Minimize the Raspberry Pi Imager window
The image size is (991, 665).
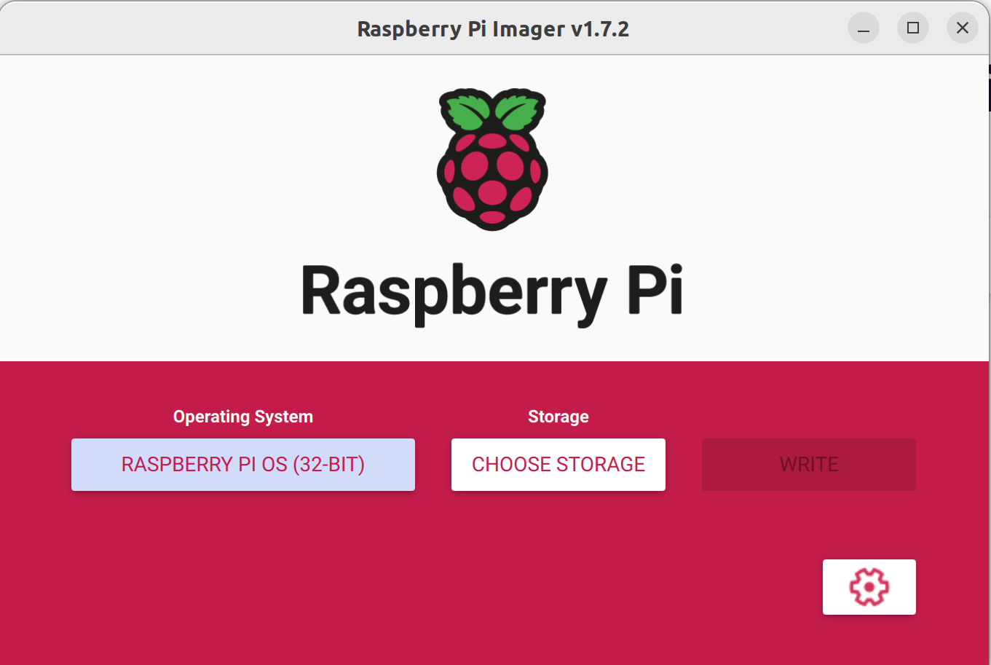(x=864, y=28)
